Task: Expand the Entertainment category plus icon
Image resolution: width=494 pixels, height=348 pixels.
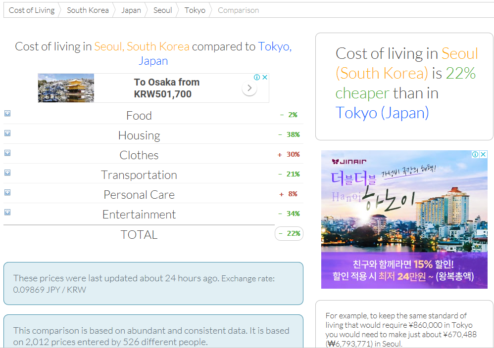Action: click(7, 212)
